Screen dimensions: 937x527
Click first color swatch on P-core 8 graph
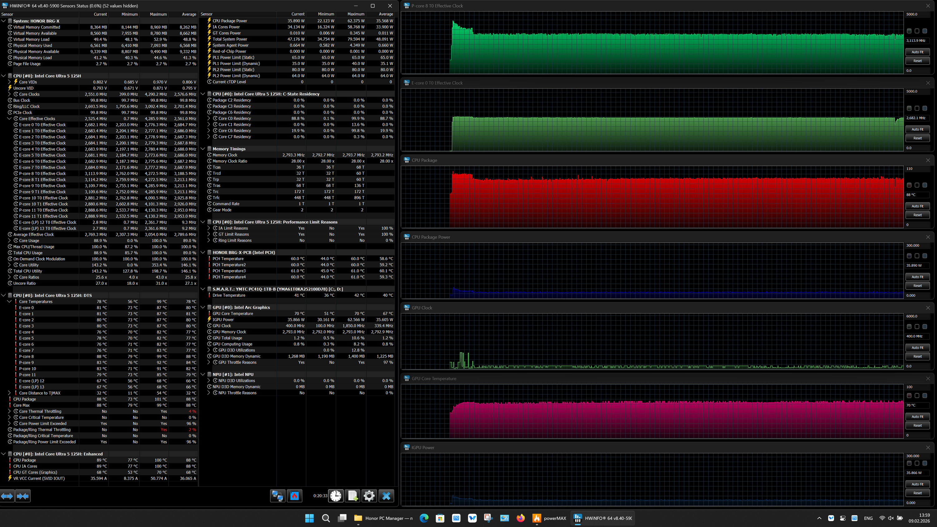909,31
